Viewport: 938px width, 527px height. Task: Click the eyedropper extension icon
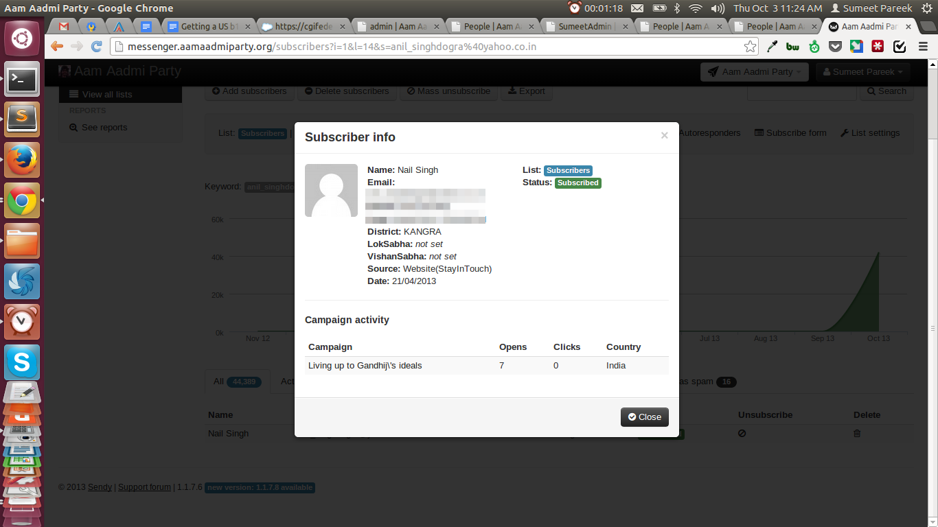pos(773,47)
